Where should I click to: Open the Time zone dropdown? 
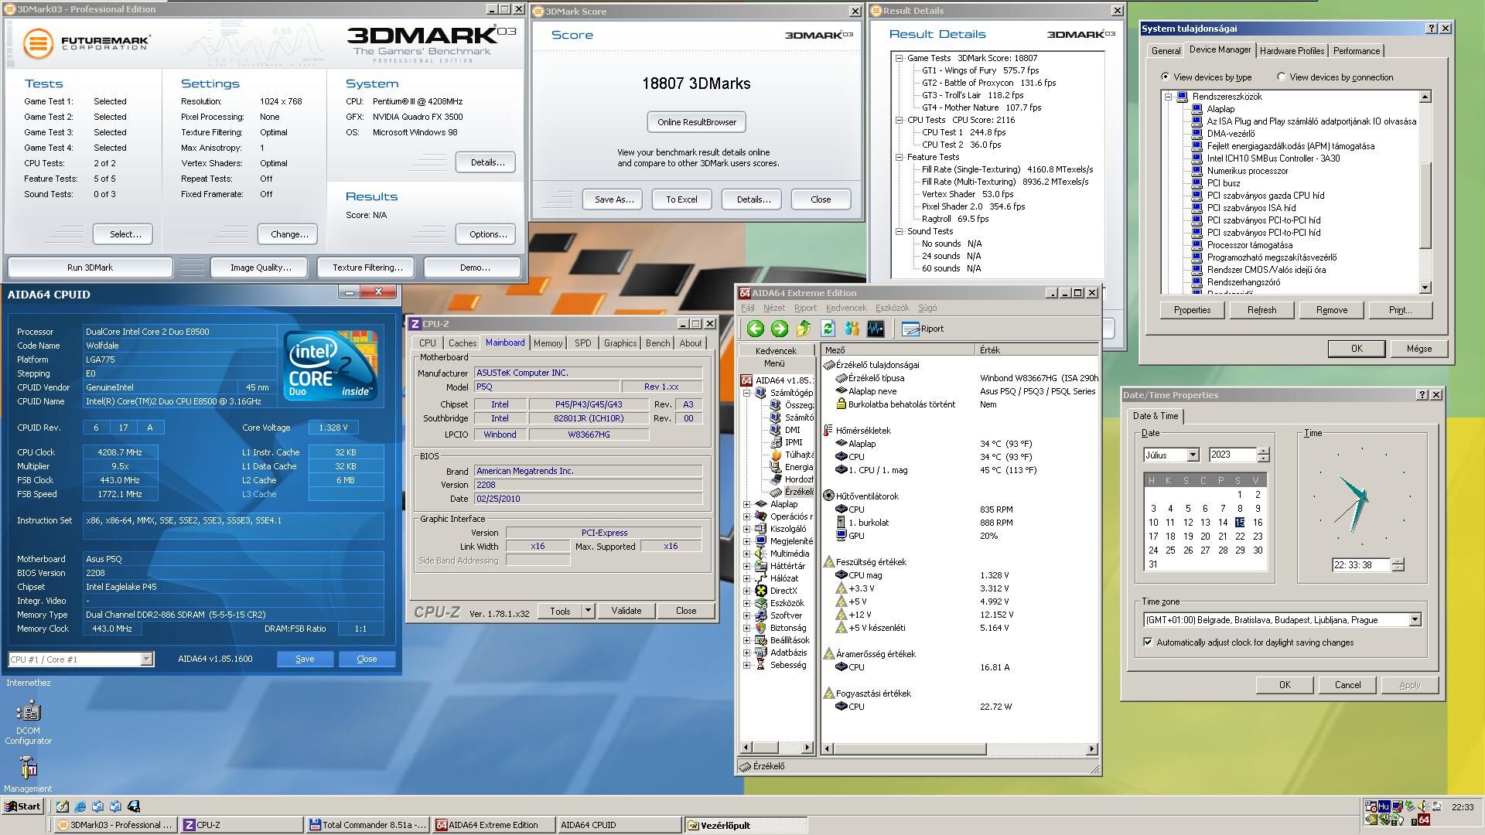[1415, 620]
